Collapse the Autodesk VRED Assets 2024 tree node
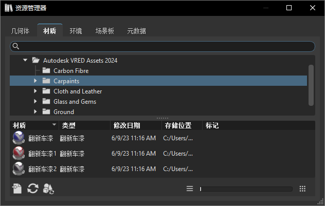The height and width of the screenshot is (206, 325). [25, 60]
